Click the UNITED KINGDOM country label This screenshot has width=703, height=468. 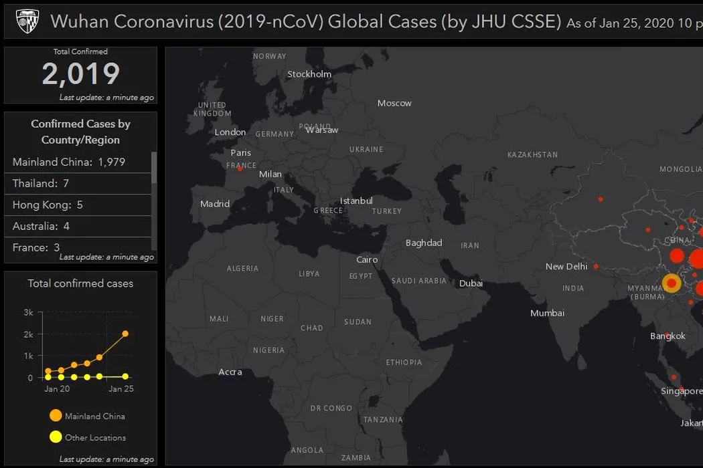click(x=212, y=109)
